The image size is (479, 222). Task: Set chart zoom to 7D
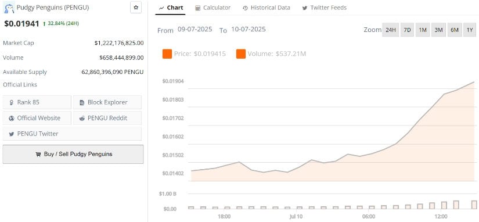click(407, 30)
